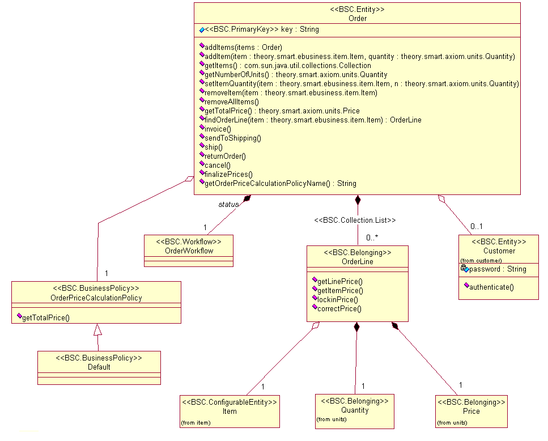Select getLinePrice() in OrderLine
Screen dimensions: 548x441
[340, 282]
